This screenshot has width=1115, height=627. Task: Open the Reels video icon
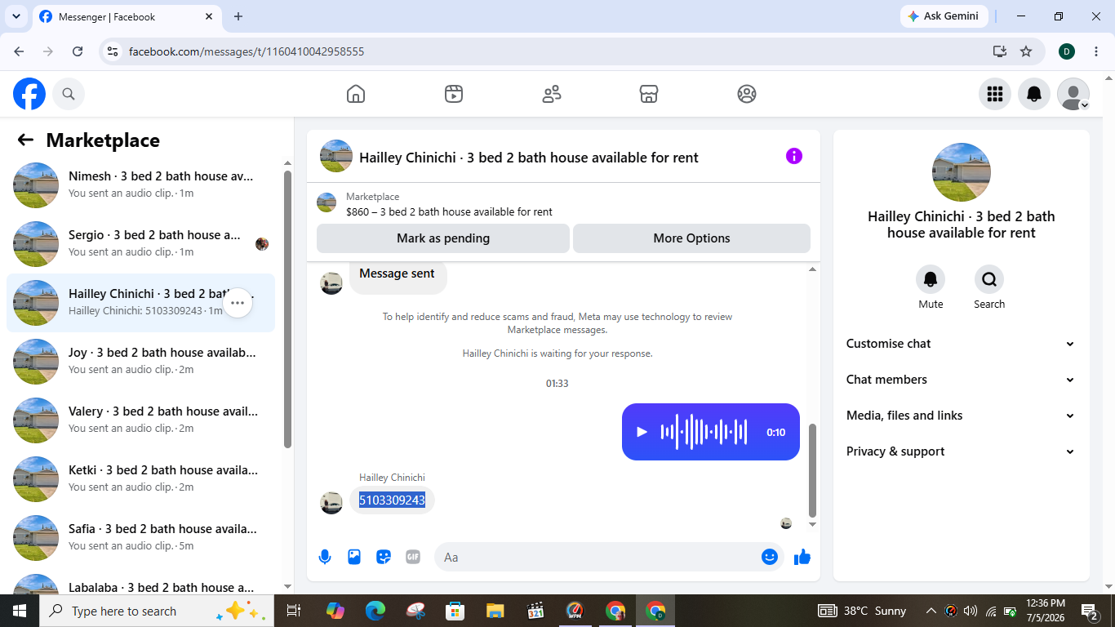454,94
